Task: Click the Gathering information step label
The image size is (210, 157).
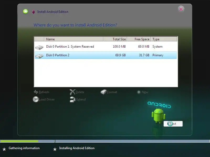Action: pos(24,148)
